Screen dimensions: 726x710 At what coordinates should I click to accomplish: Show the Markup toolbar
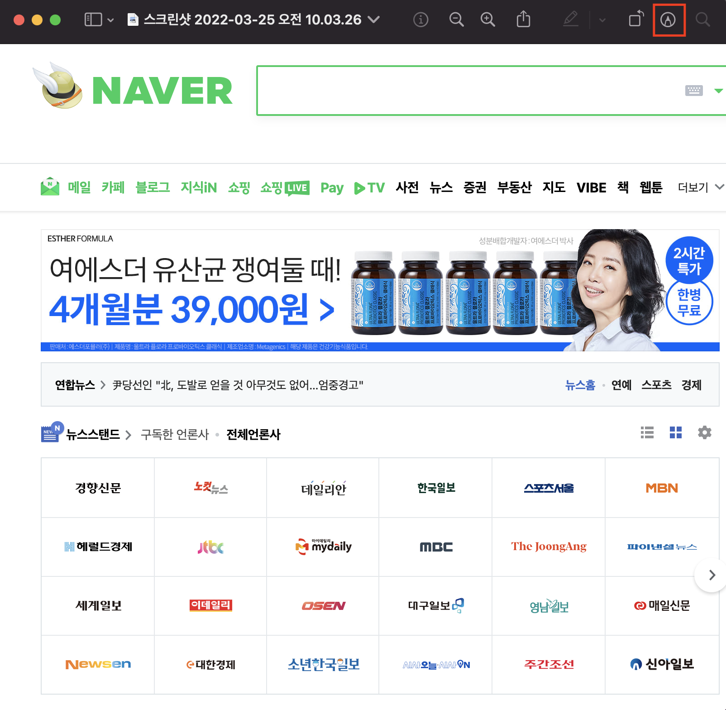[x=668, y=19]
